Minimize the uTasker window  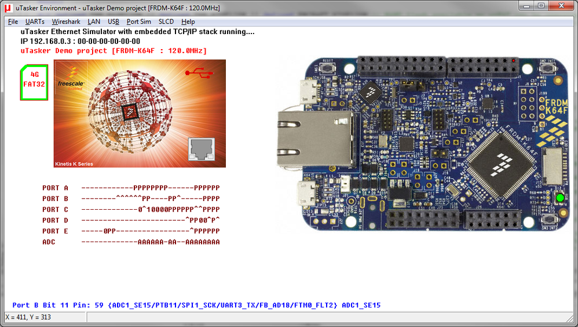(526, 6)
